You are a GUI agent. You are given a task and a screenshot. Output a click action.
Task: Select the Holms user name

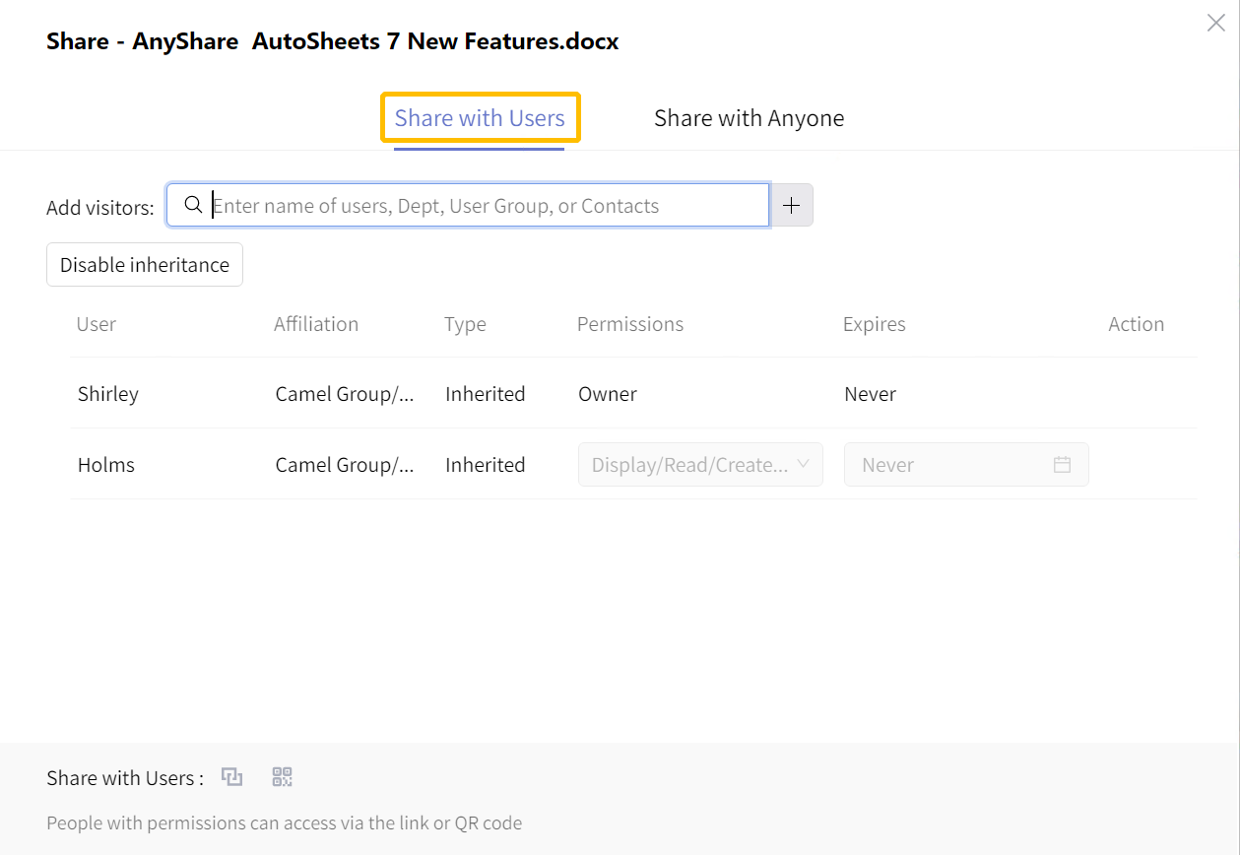pyautogui.click(x=106, y=465)
